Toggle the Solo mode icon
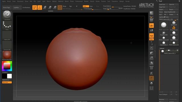The image size is (182, 102). point(152,83)
